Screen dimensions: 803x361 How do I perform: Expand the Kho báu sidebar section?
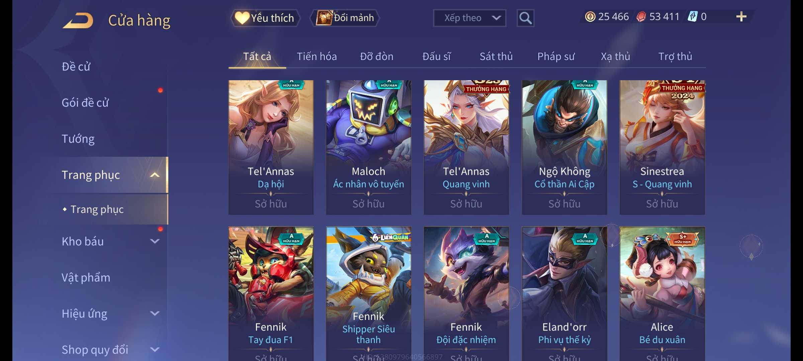[x=155, y=241]
